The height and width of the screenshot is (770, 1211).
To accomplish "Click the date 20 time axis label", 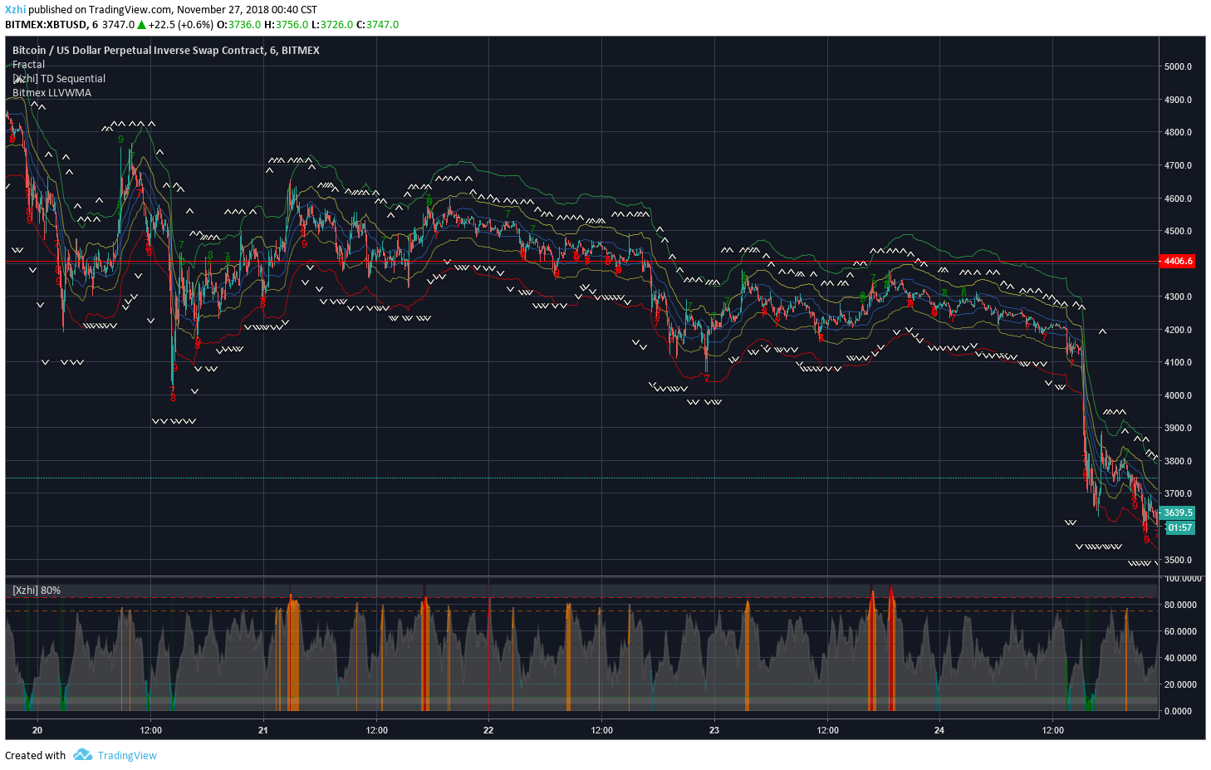I will tap(37, 731).
